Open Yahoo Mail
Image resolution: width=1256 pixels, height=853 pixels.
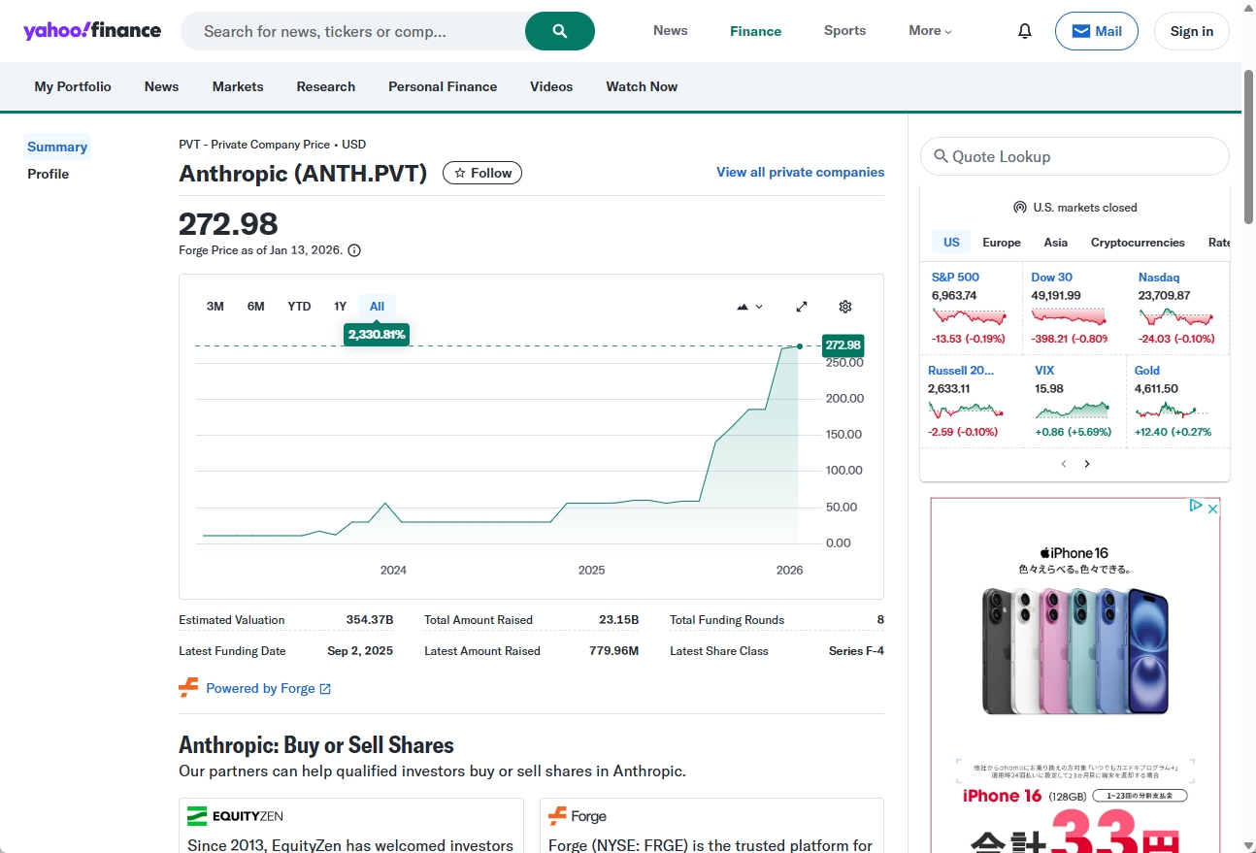click(x=1097, y=31)
